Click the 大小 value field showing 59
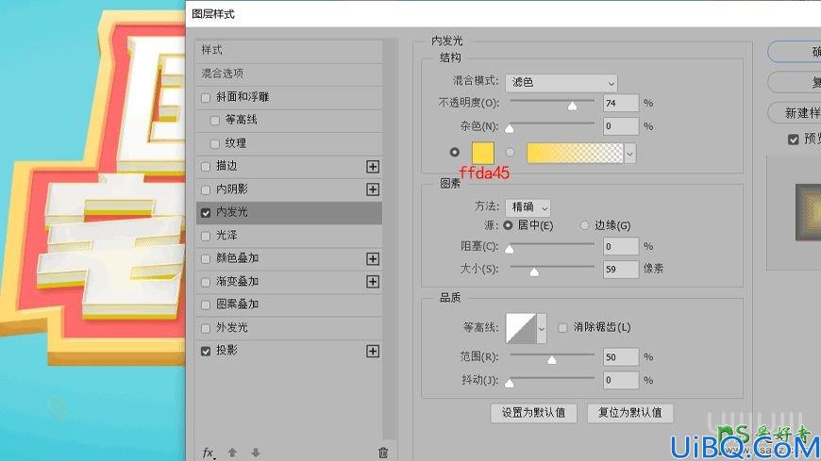 (x=621, y=270)
